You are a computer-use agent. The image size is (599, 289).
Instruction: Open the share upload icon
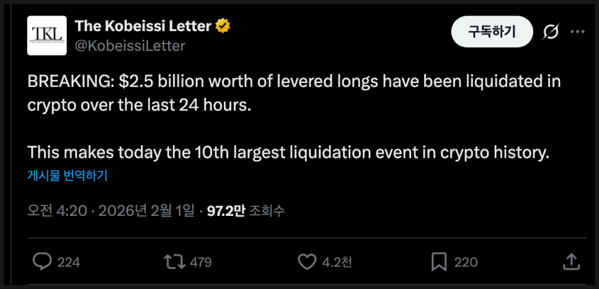coord(572,262)
